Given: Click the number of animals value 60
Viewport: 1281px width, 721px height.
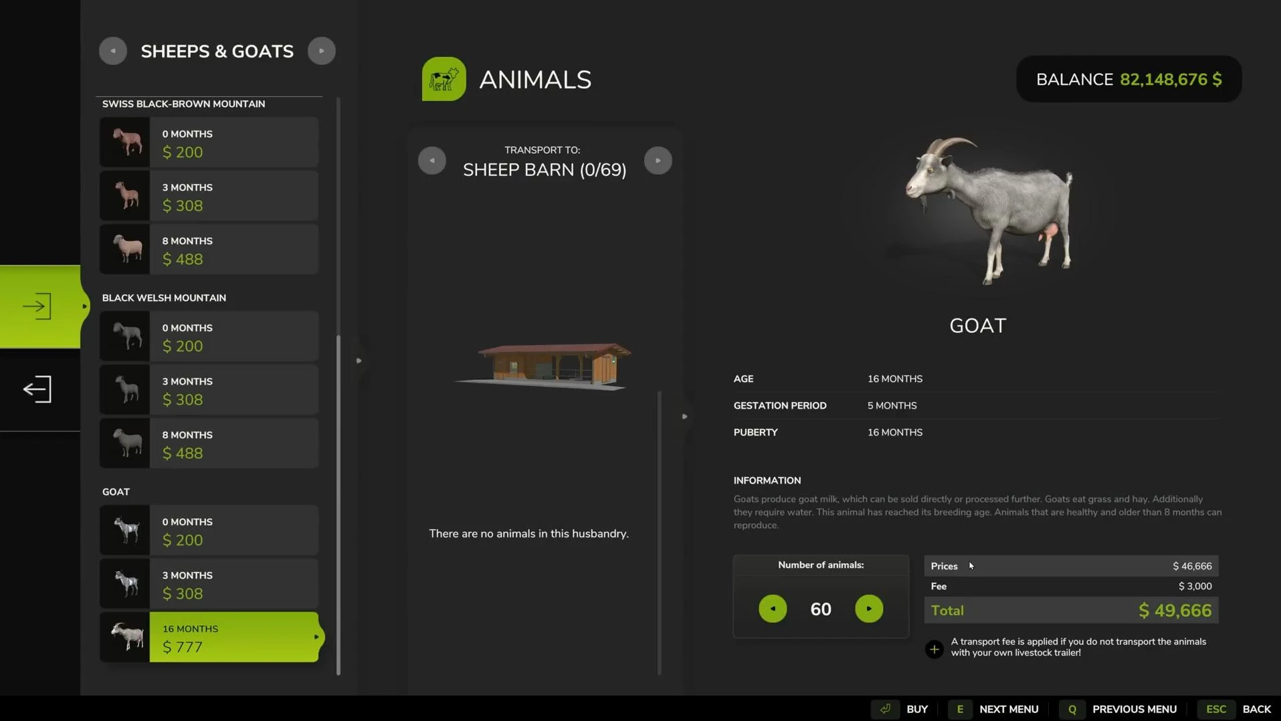Looking at the screenshot, I should 821,609.
